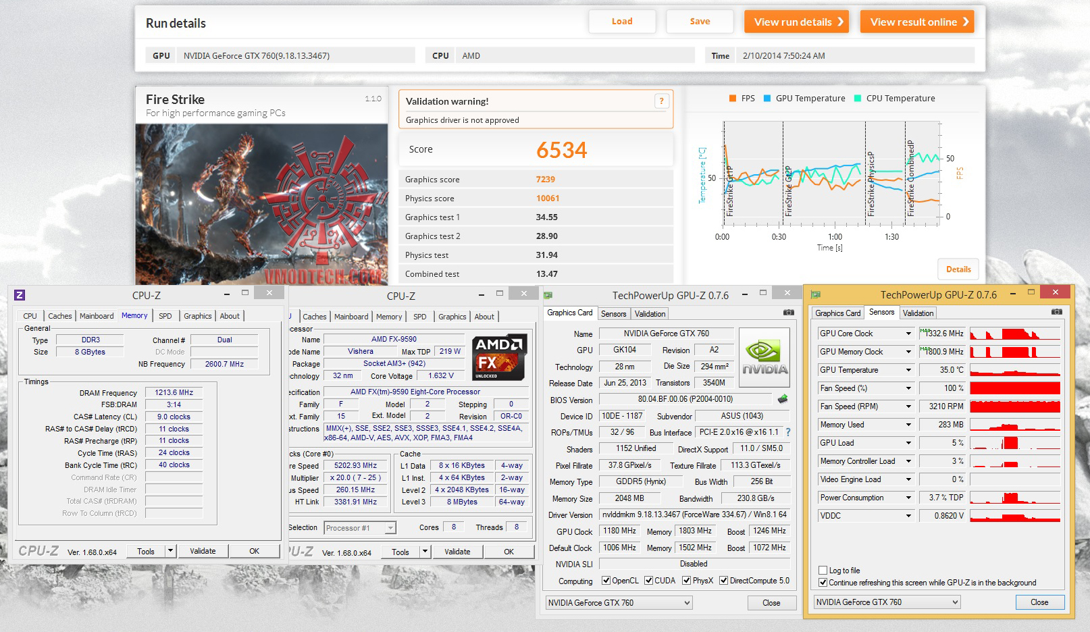Open the GPU Core Clock sensor dropdown
This screenshot has height=632, width=1090.
point(909,334)
